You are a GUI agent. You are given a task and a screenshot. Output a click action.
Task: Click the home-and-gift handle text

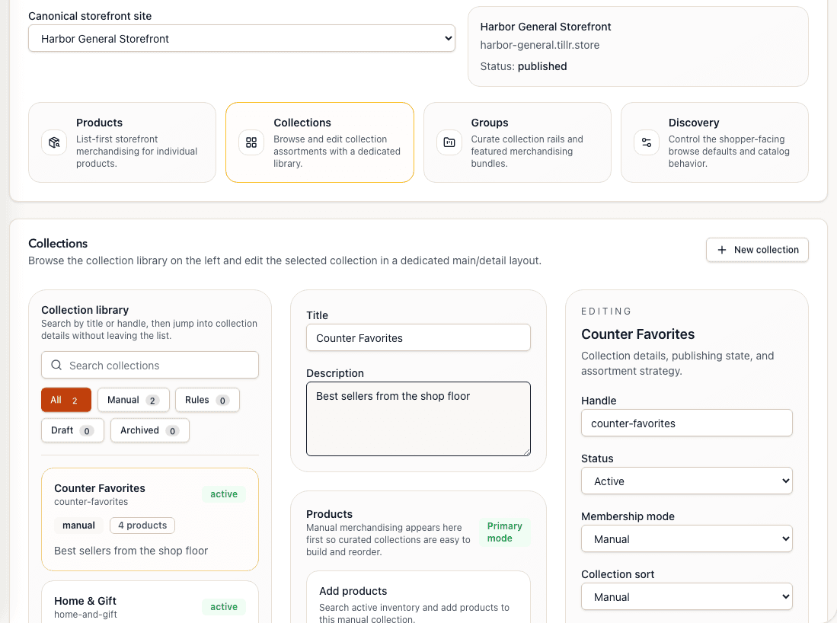85,615
